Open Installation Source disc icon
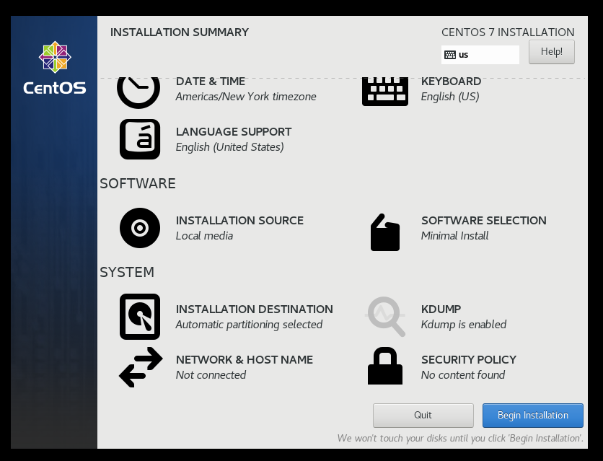Viewport: 603px width, 461px height. 140,228
